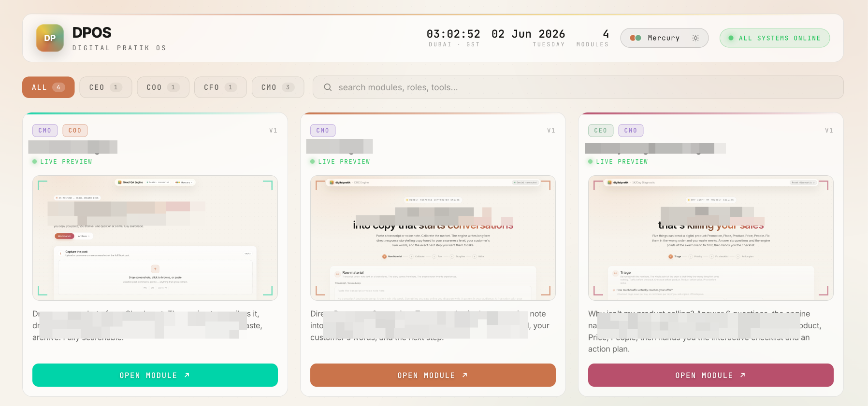Screen dimensions: 868x406
Task: Click the 03:02:52 clock display
Action: tap(453, 34)
